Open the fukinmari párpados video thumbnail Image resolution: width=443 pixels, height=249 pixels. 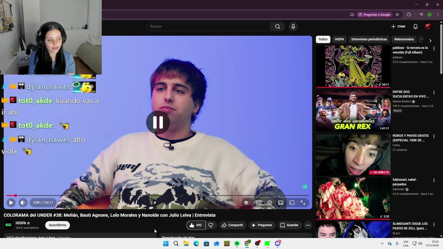(x=353, y=199)
